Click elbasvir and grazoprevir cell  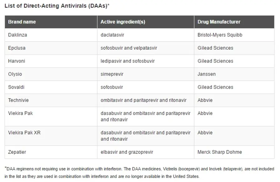click(146, 152)
